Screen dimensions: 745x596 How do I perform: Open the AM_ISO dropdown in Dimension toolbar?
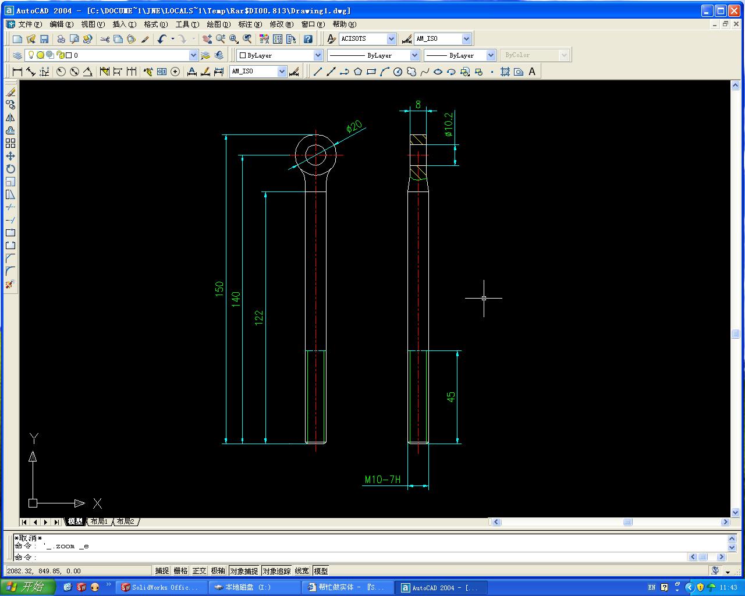pyautogui.click(x=282, y=72)
